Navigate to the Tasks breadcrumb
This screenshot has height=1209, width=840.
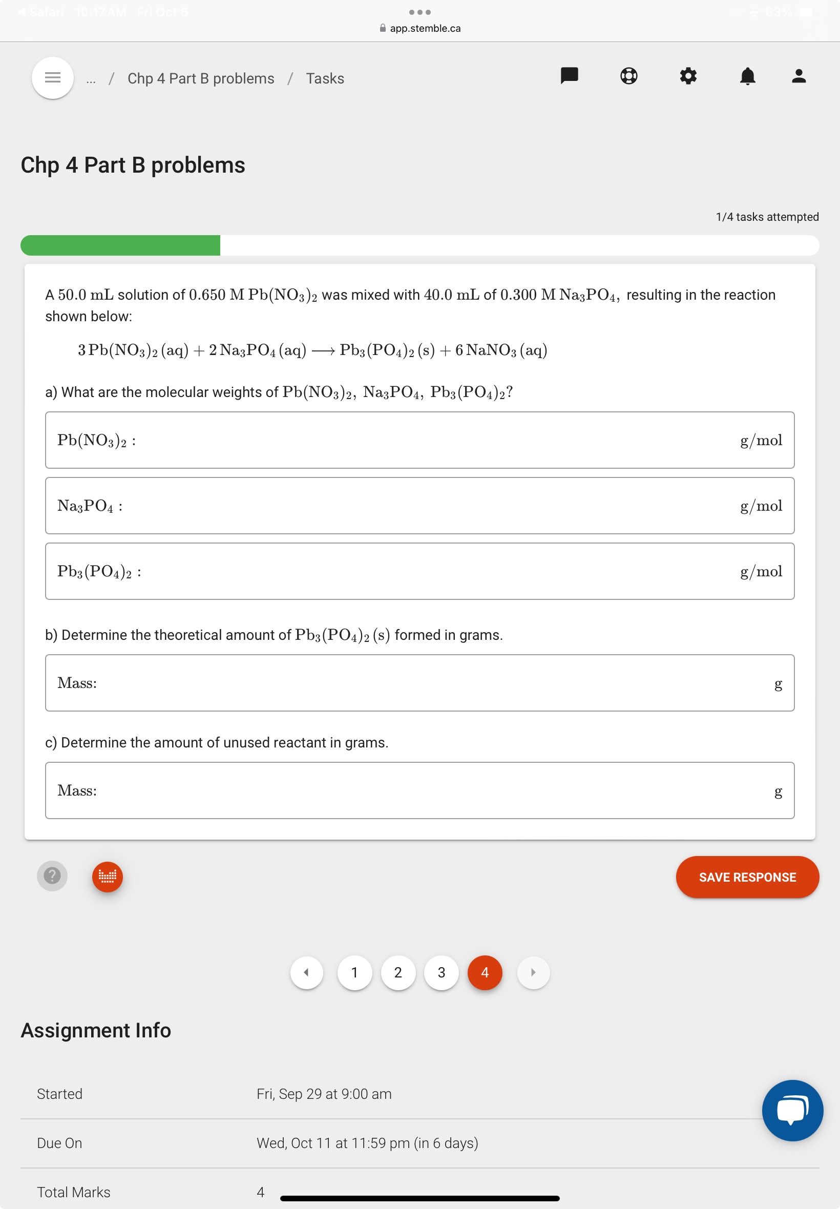click(x=325, y=78)
